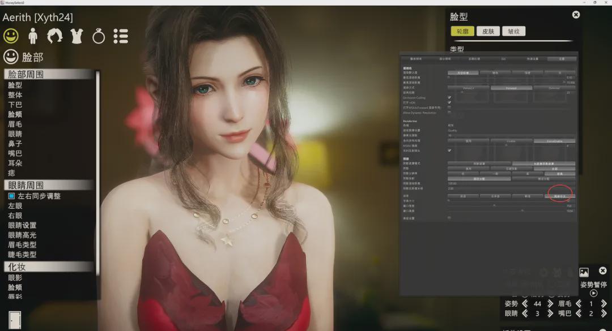Select 痣 in the face list

[x=12, y=173]
